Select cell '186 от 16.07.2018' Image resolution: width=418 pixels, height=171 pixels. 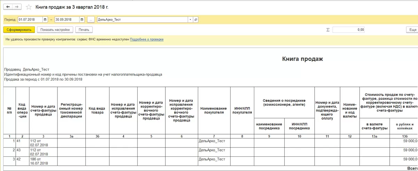tap(43, 161)
